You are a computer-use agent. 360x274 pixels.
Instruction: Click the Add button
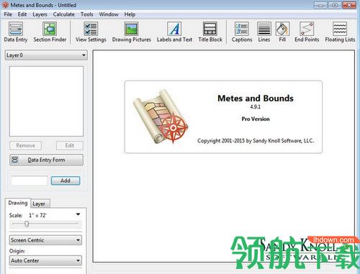tap(66, 181)
